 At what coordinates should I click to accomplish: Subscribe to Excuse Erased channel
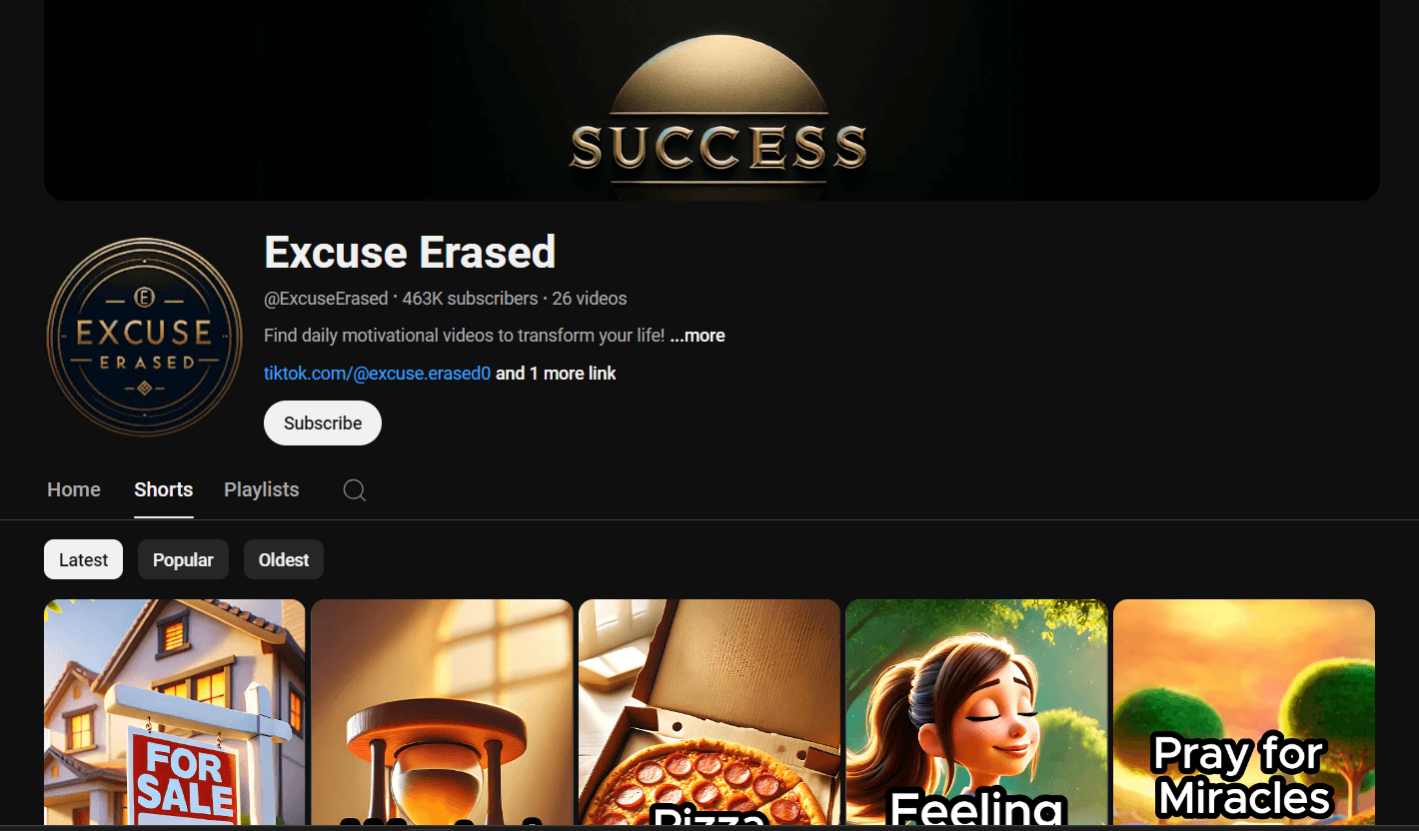coord(323,422)
